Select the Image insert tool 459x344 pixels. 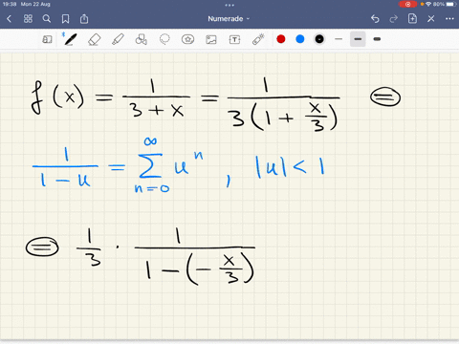[211, 39]
